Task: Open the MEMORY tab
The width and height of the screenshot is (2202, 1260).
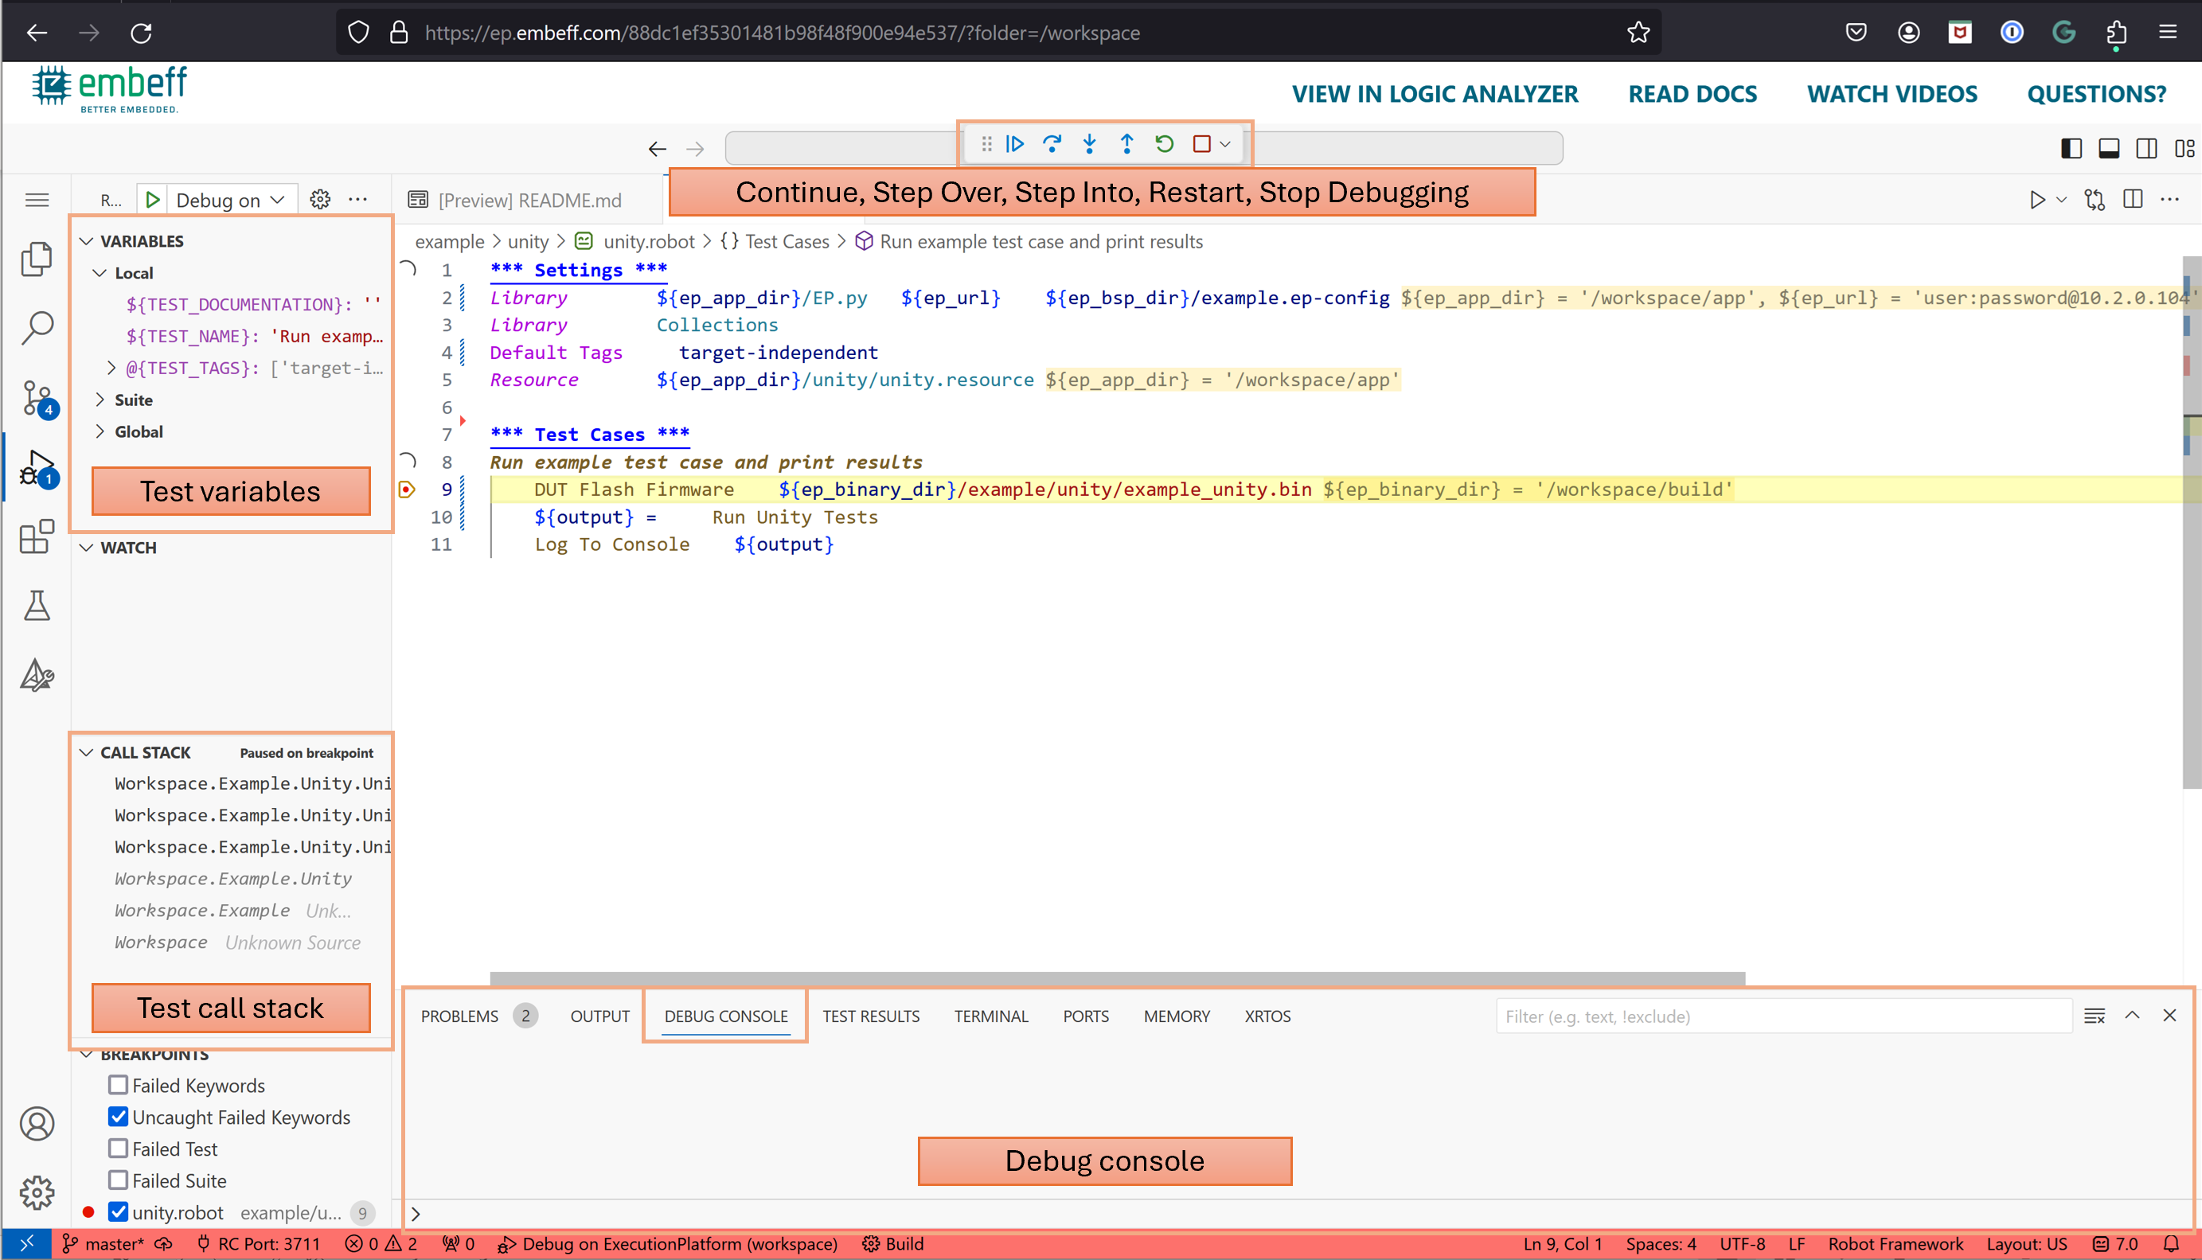Action: 1177,1016
